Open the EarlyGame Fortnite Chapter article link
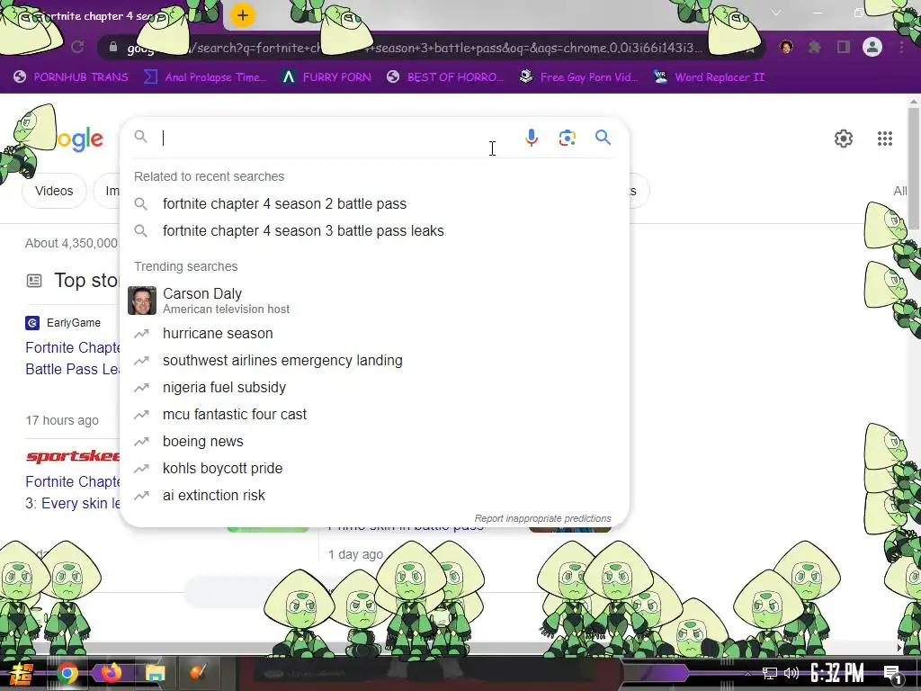 pos(72,358)
